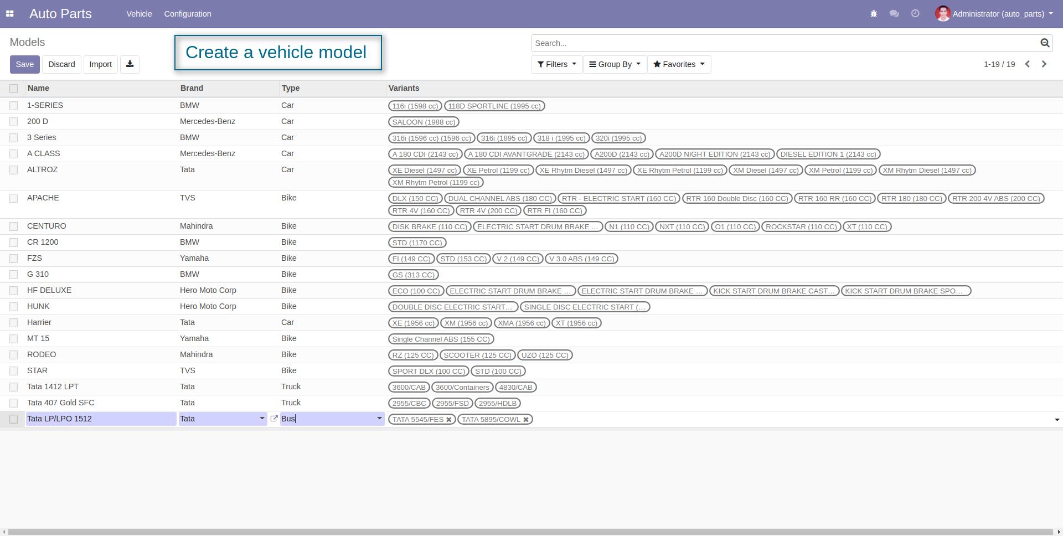Click into the Search input field
1063x536 pixels.
(785, 43)
